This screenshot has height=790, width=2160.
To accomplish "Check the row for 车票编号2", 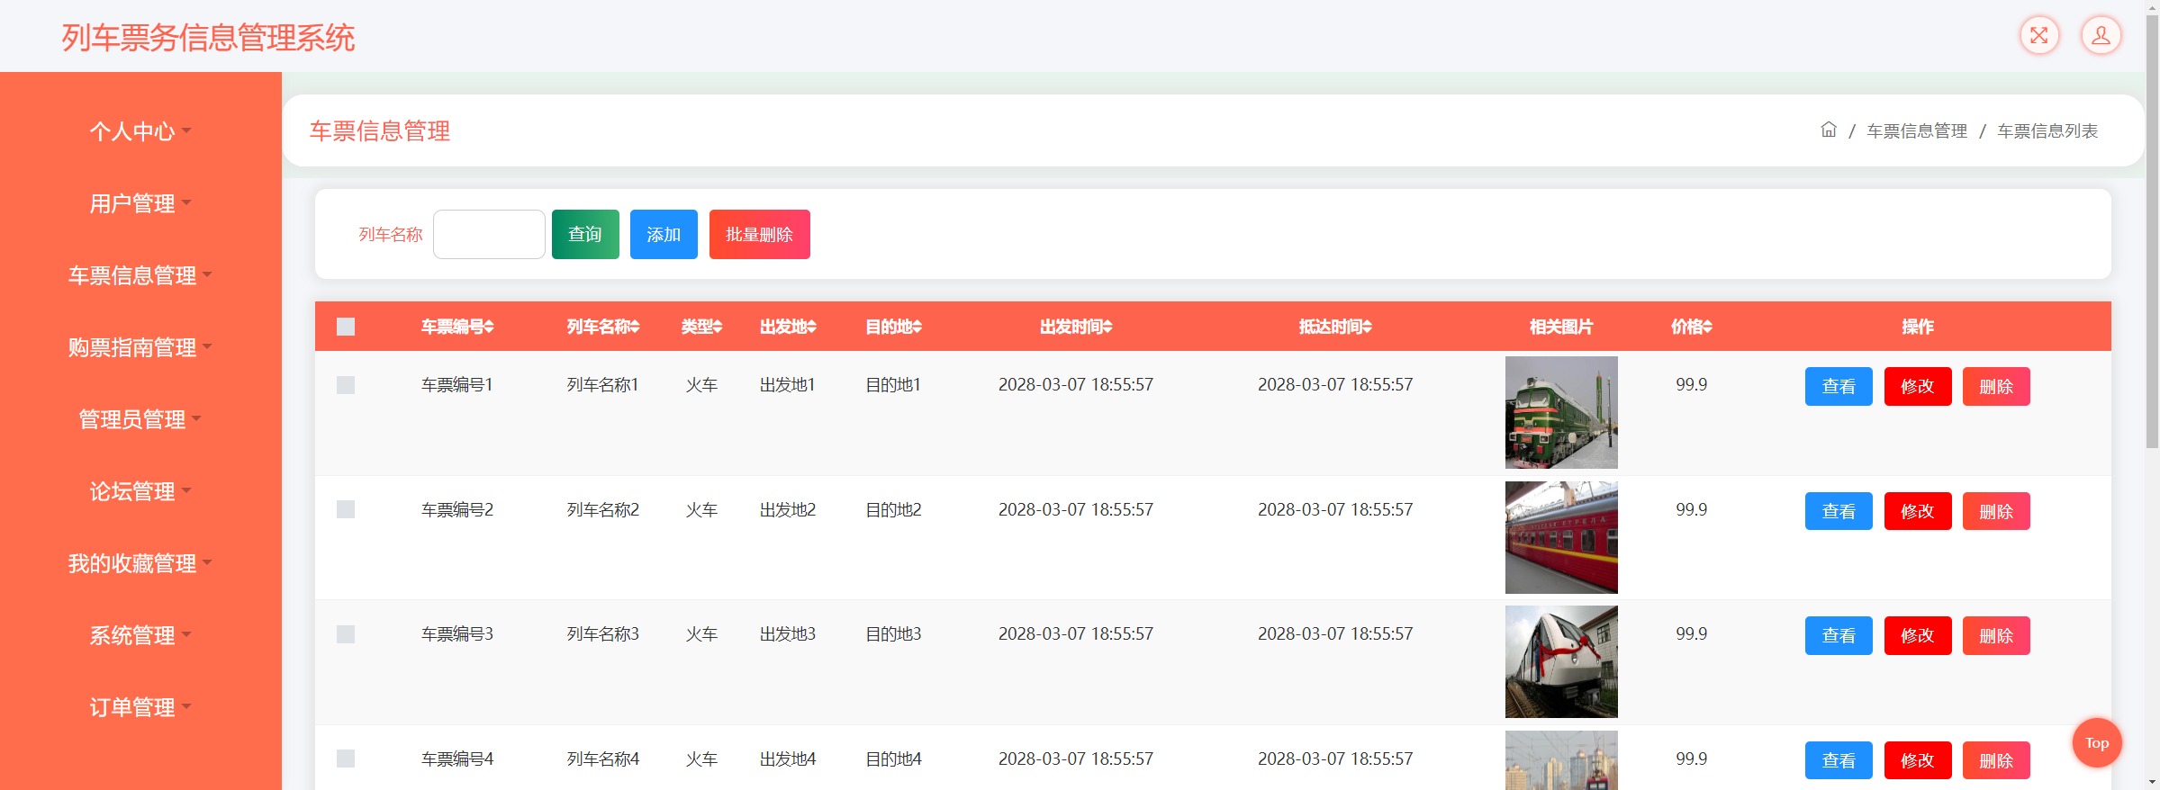I will pos(346,509).
